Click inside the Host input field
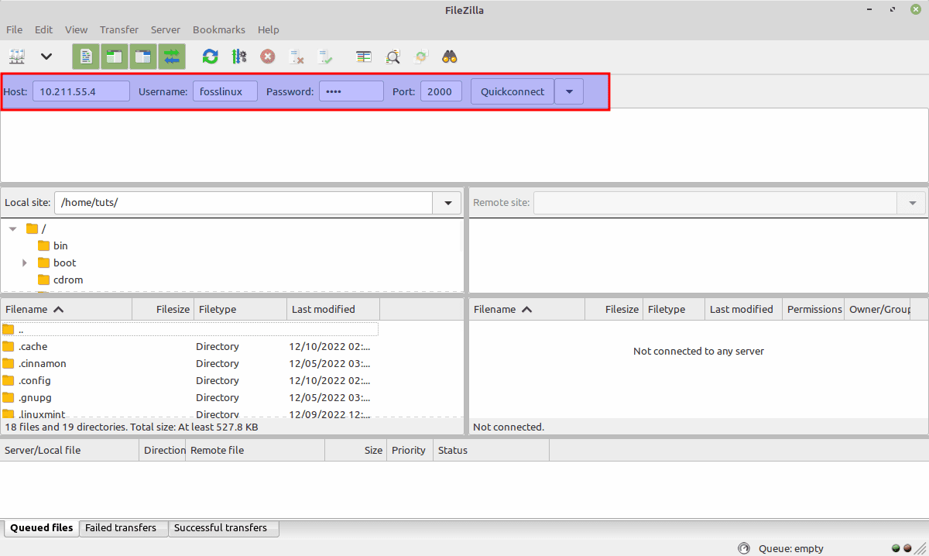929x556 pixels. (81, 91)
